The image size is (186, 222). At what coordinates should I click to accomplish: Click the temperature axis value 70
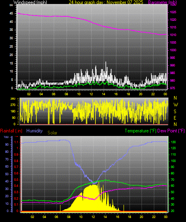(172, 180)
